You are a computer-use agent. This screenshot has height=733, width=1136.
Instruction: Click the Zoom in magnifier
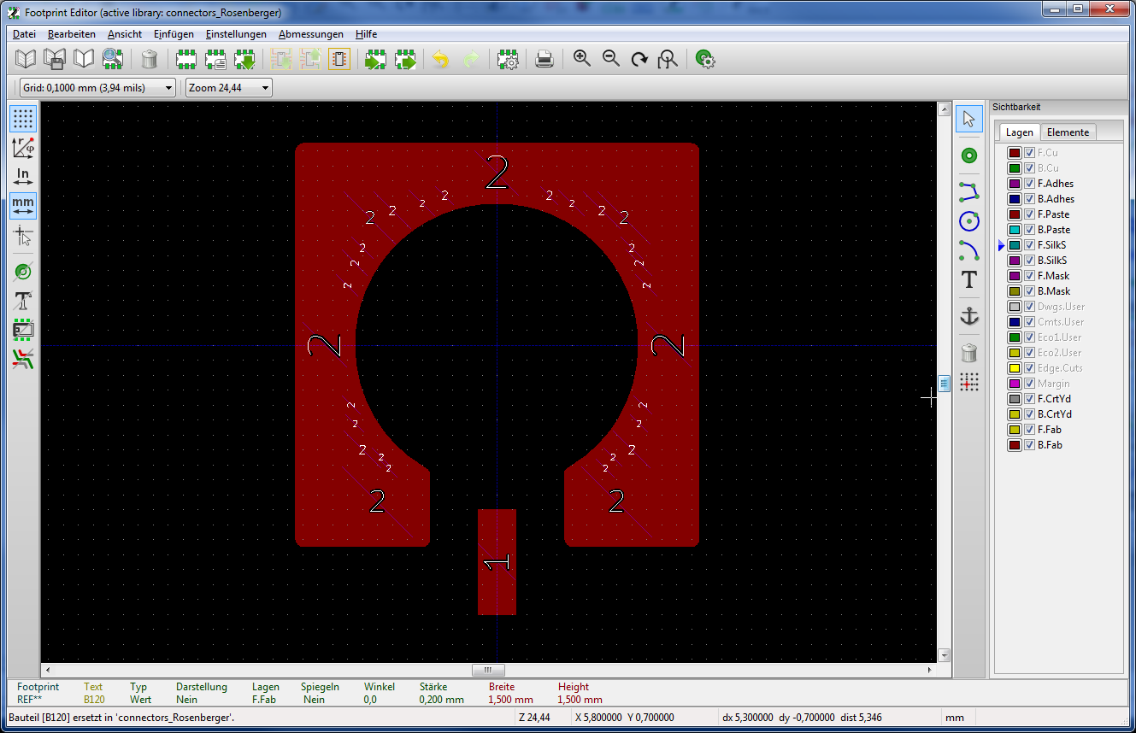tap(582, 59)
